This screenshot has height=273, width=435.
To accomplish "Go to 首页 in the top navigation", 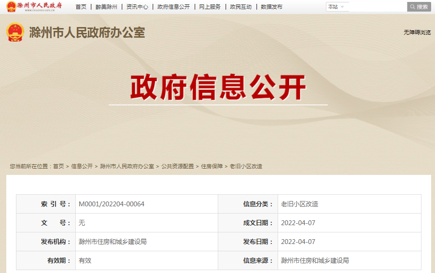I will click(x=81, y=7).
